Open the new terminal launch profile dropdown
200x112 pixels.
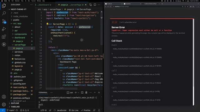(78, 93)
